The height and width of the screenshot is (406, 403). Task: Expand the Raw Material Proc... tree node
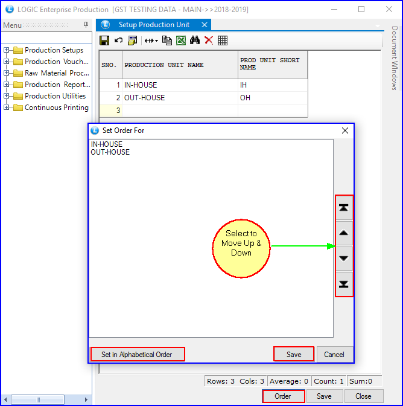coord(7,72)
